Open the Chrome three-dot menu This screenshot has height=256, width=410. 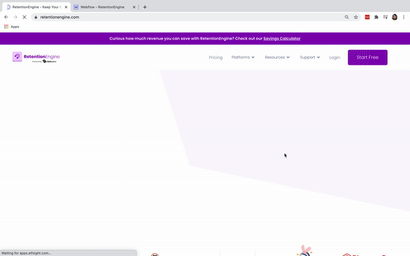[x=404, y=17]
